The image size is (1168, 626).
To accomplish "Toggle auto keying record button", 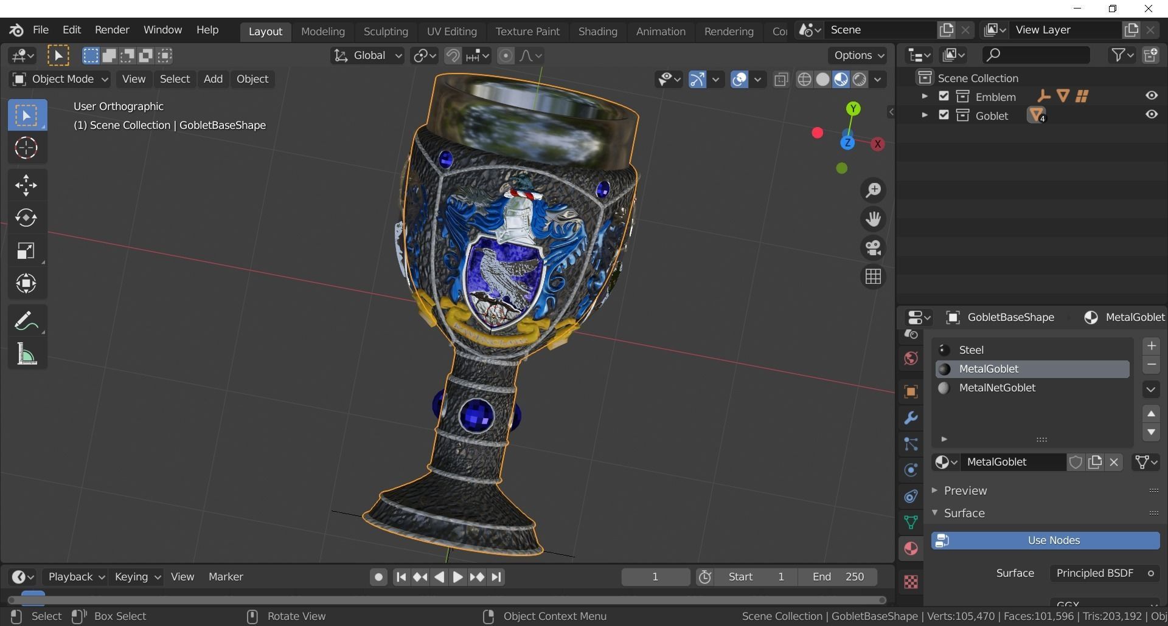I will pyautogui.click(x=378, y=577).
